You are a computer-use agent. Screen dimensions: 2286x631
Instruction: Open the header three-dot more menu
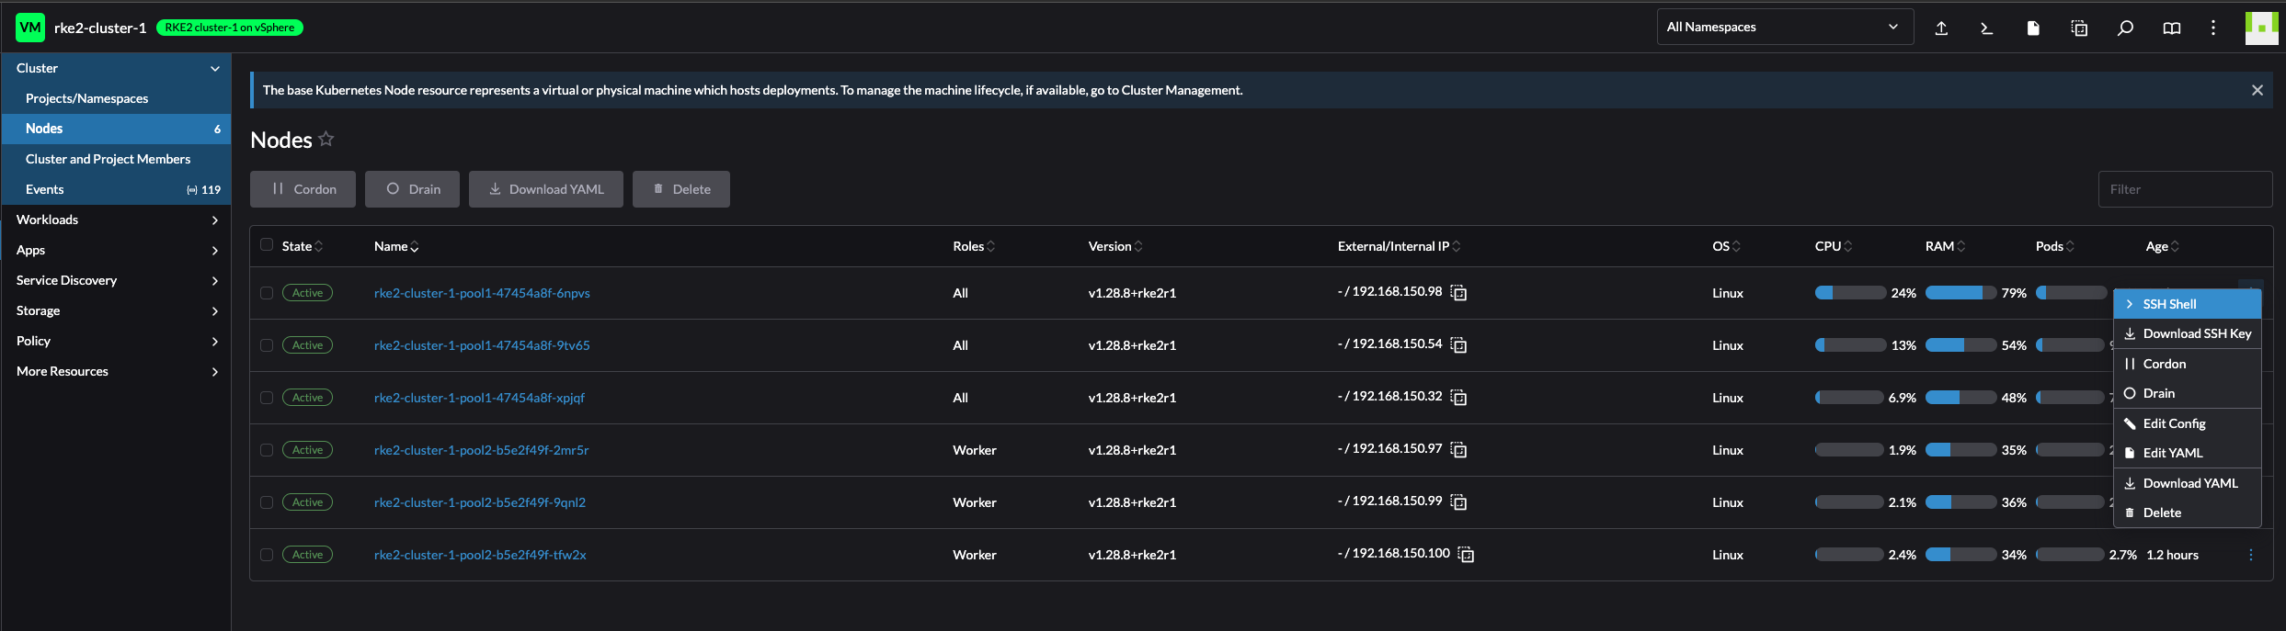(x=2213, y=28)
